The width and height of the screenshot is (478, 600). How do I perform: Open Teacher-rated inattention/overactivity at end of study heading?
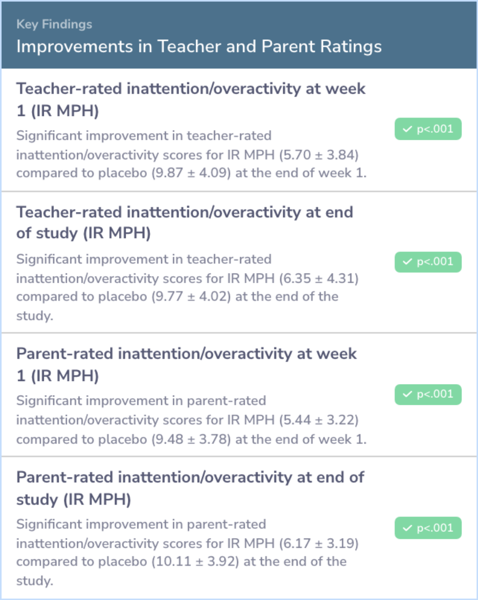click(x=185, y=223)
